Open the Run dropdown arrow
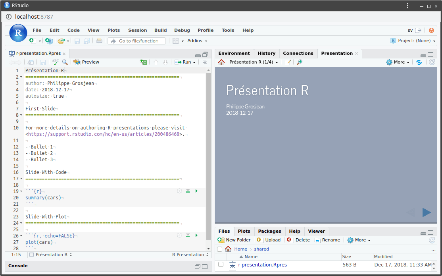442x276 pixels. (194, 62)
